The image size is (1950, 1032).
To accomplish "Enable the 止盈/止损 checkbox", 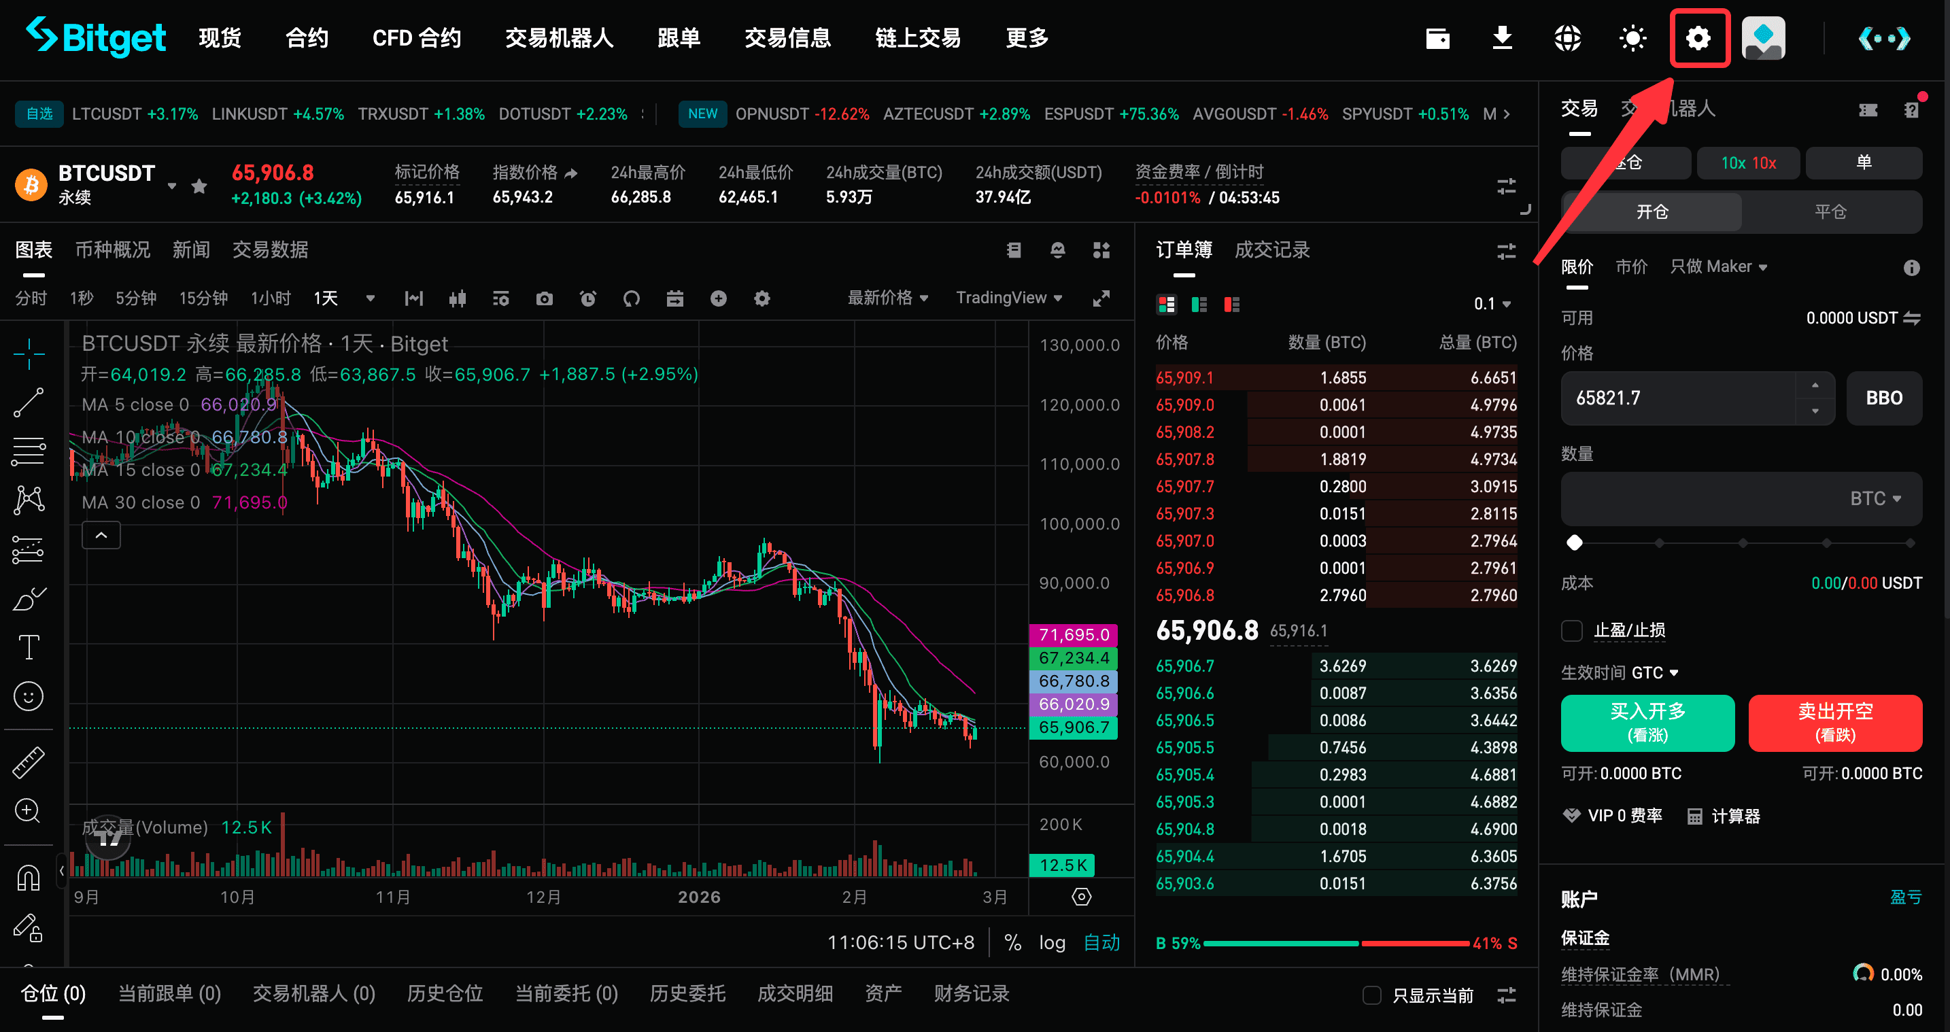I will click(1571, 630).
